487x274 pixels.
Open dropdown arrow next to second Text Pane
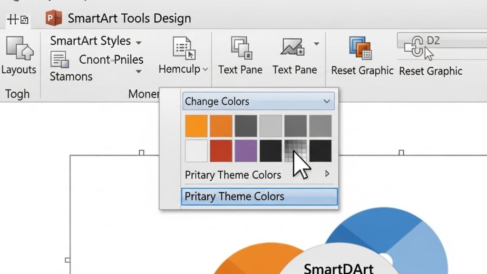point(316,44)
